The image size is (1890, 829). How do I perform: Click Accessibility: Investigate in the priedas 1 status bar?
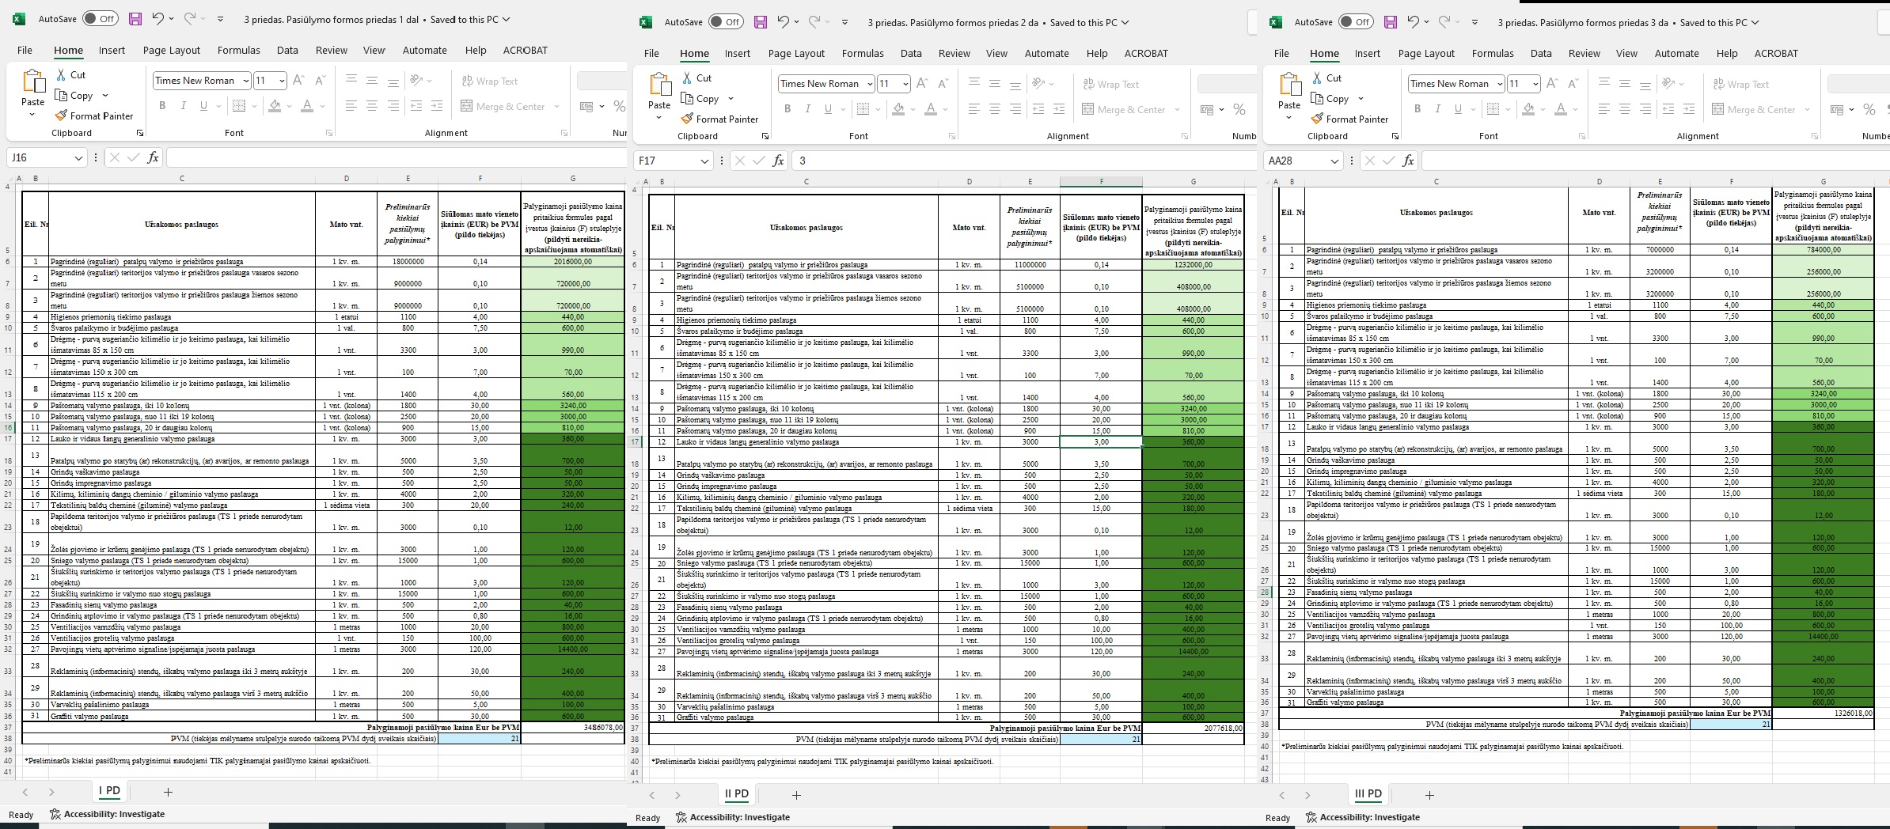coord(107,814)
